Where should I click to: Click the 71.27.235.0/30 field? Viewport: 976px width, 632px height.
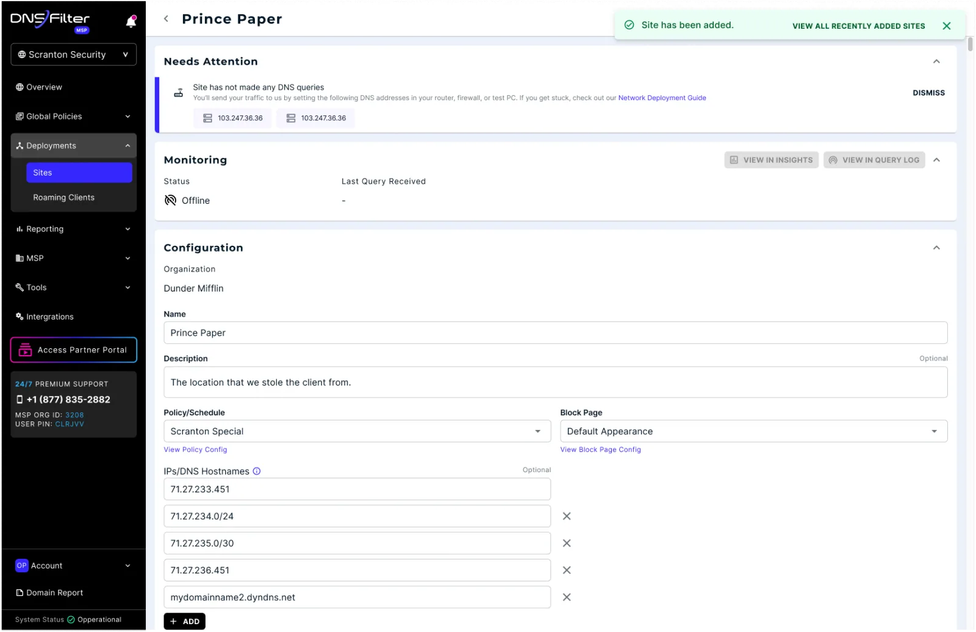point(357,544)
